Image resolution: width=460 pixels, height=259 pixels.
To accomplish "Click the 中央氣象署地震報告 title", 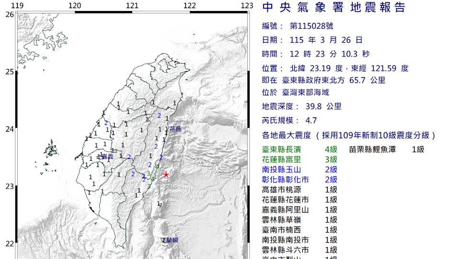I will point(333,8).
